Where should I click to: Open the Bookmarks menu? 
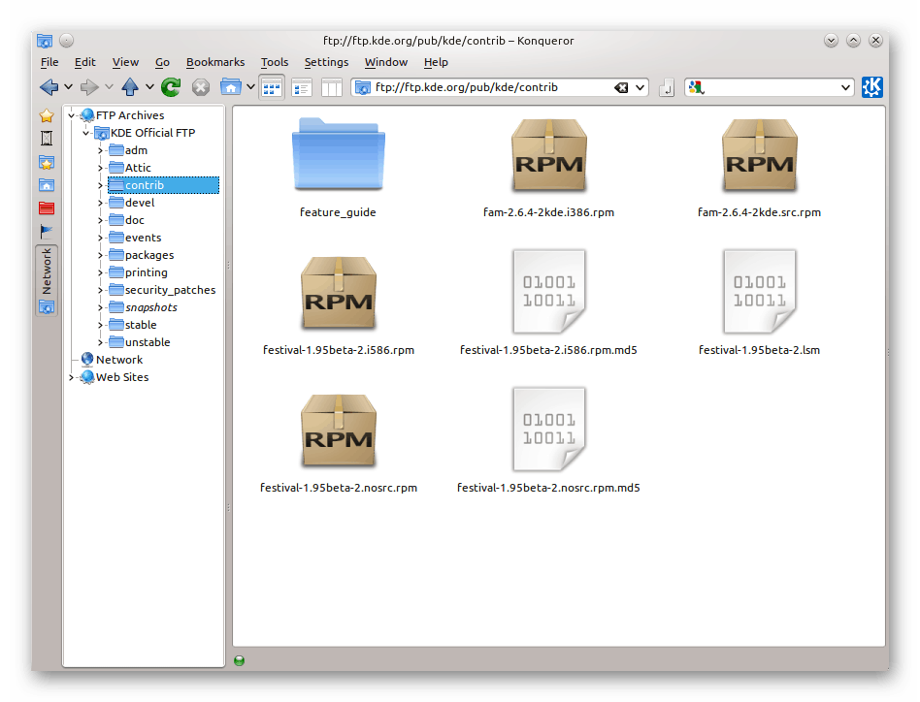point(215,62)
